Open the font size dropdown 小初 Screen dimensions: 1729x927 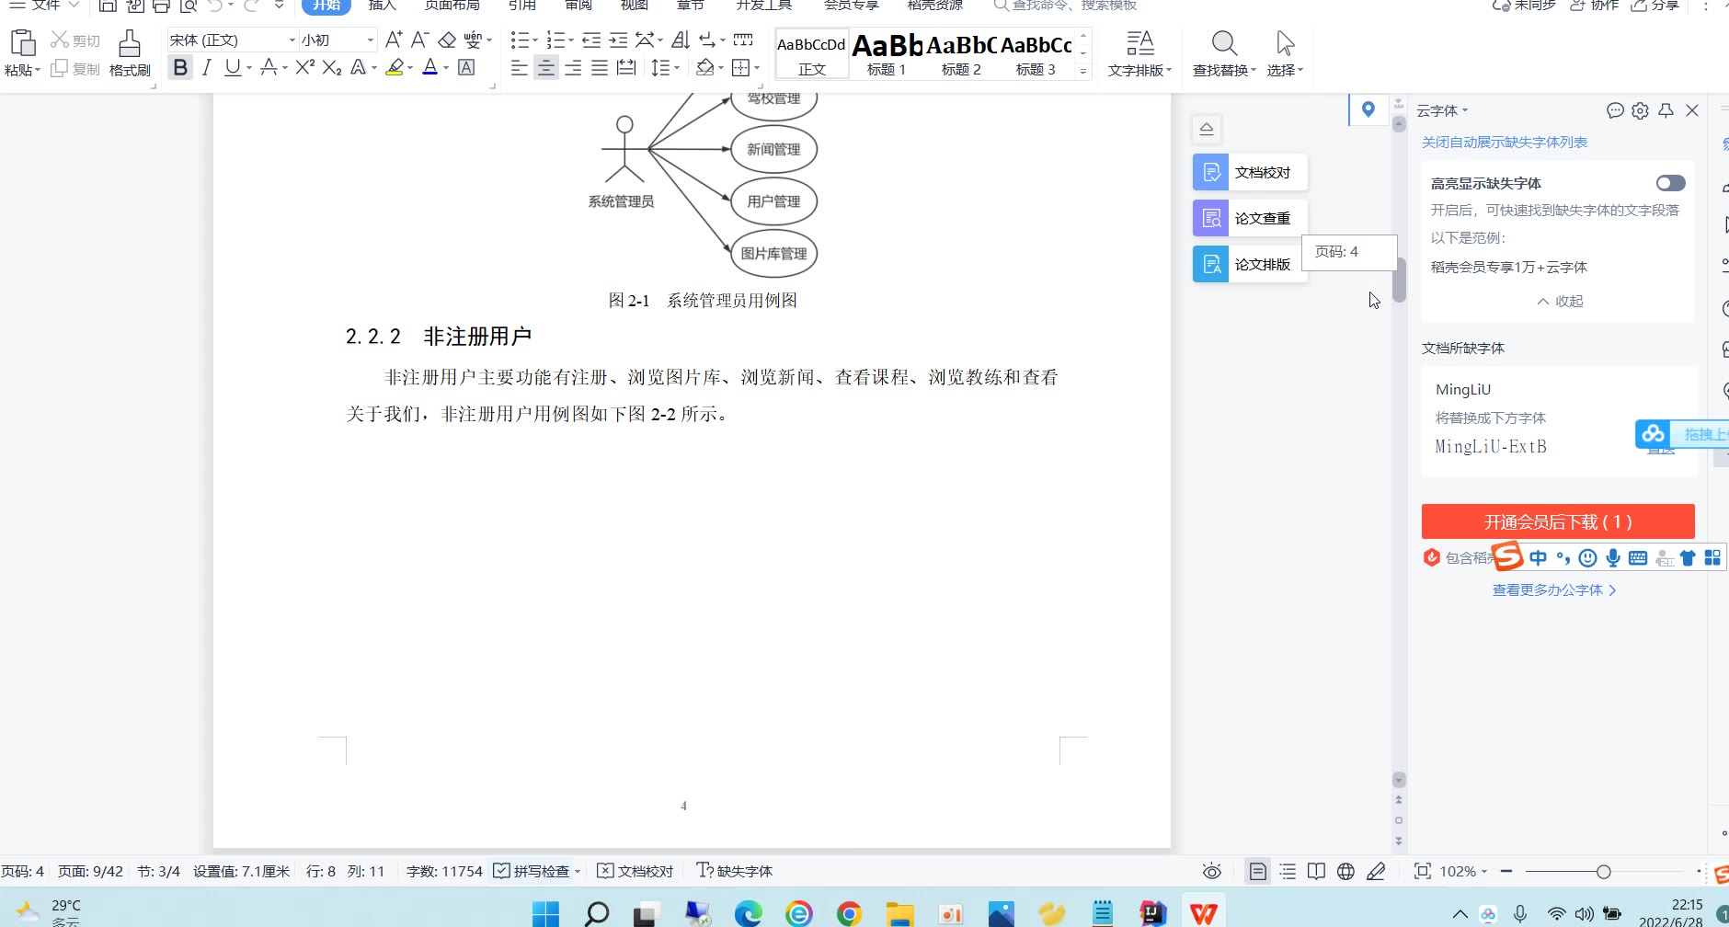click(371, 40)
